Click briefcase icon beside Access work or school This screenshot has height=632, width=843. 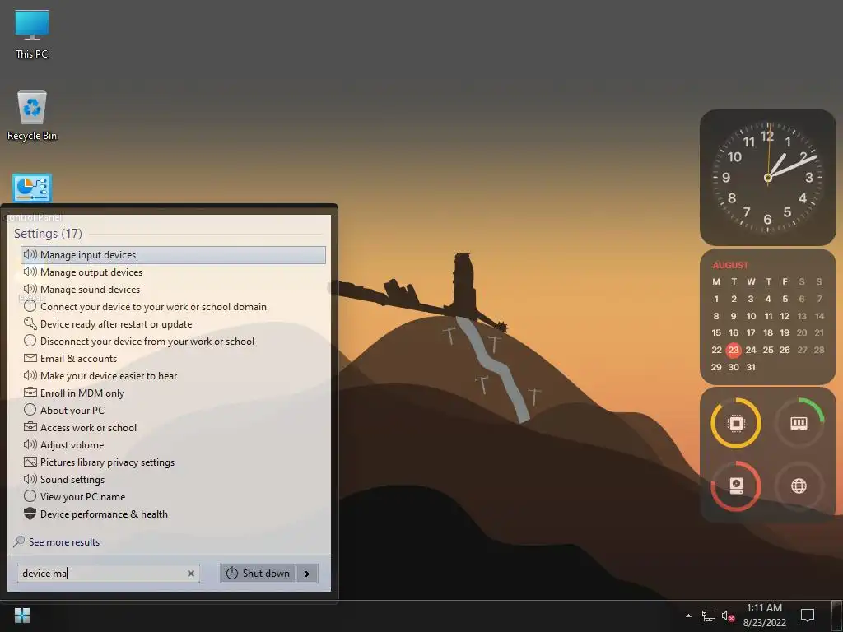30,427
